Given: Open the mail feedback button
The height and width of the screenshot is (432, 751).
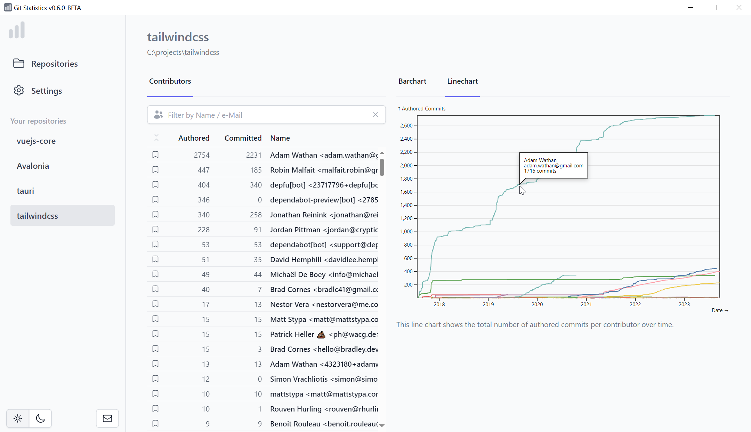Looking at the screenshot, I should click(107, 418).
